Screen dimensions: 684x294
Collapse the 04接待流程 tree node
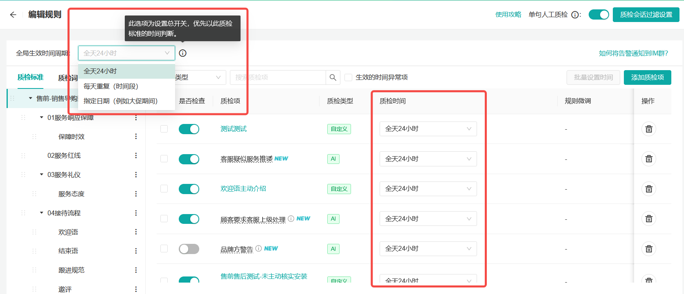click(41, 213)
